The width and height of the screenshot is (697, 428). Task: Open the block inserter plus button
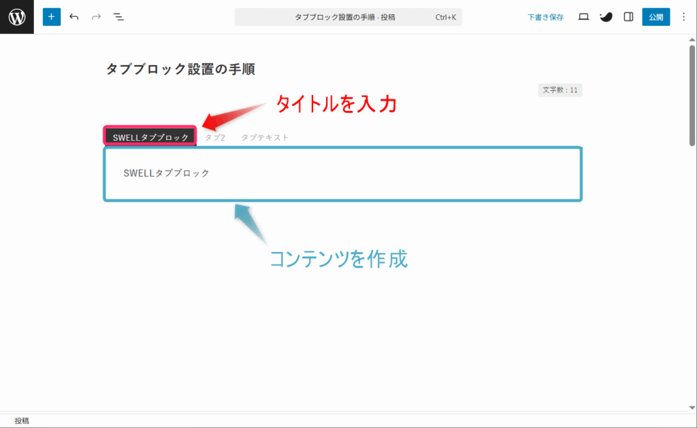52,17
